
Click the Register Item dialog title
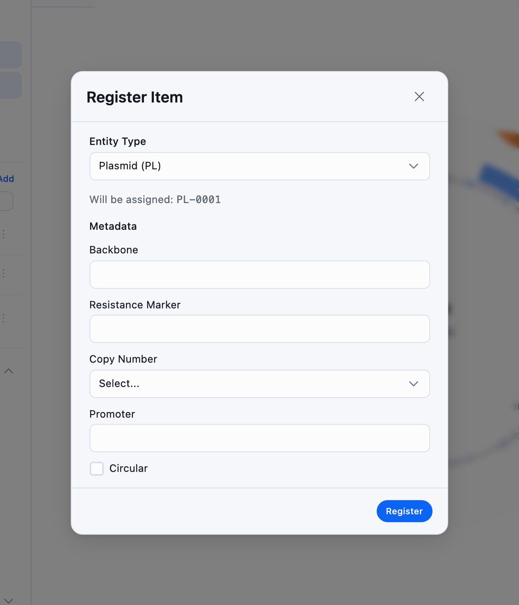coord(135,97)
